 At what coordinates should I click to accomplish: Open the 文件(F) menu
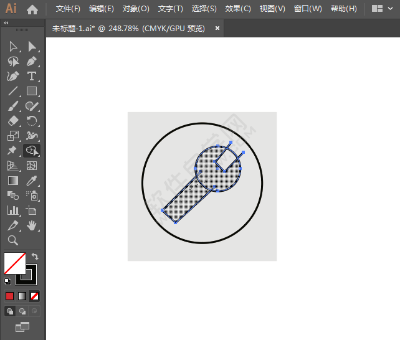(x=68, y=9)
